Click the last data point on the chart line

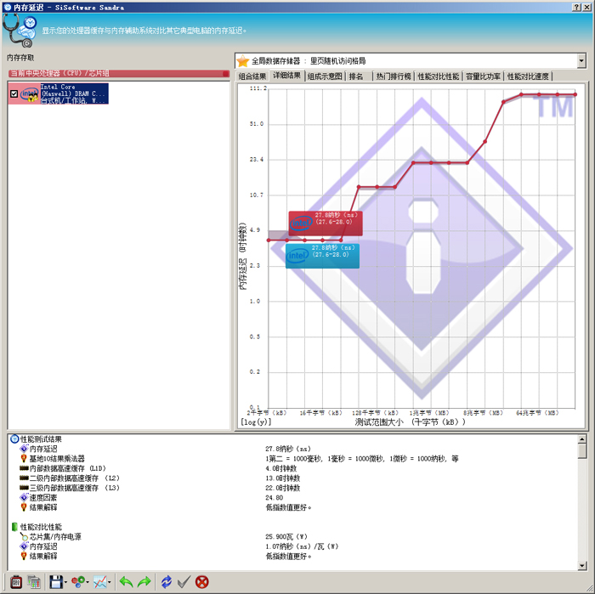coord(575,94)
